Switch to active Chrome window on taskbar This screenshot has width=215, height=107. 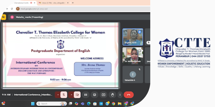126,104
